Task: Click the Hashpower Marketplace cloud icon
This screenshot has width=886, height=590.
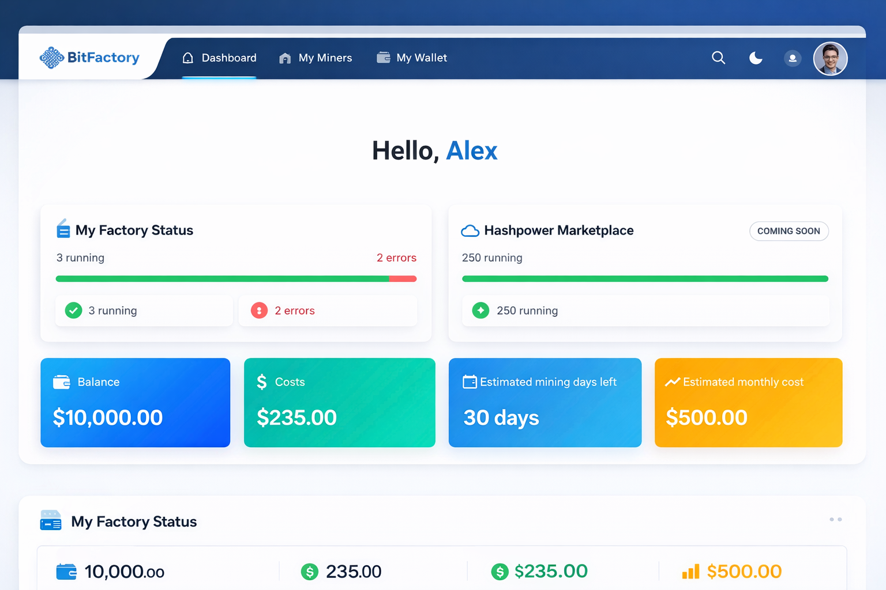Action: pyautogui.click(x=470, y=231)
